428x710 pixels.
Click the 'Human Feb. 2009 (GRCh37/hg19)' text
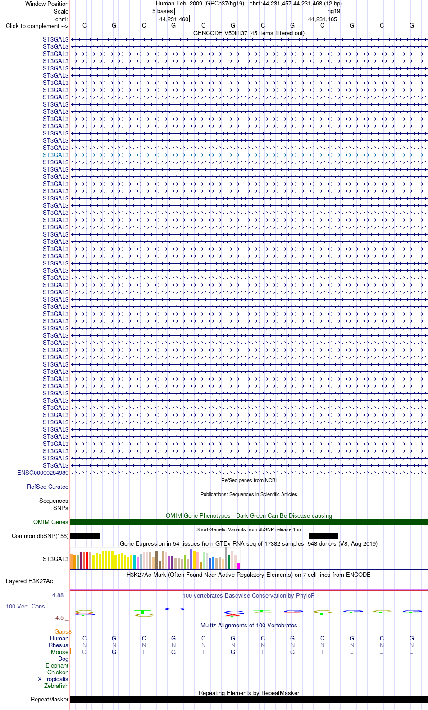point(200,3)
